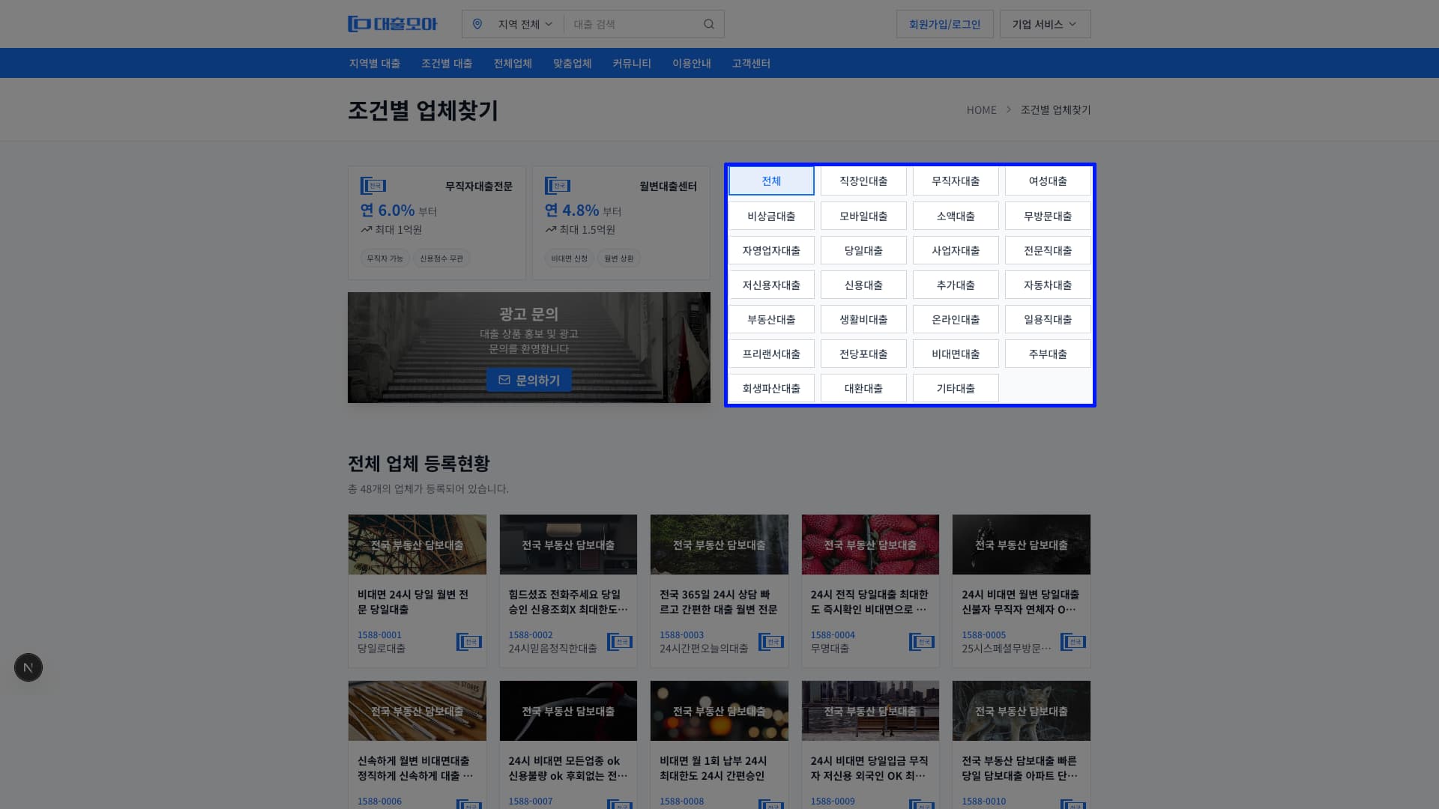Screen dimensions: 1439x809
Task: Click the 회원가입/로그인 button
Action: (944, 23)
